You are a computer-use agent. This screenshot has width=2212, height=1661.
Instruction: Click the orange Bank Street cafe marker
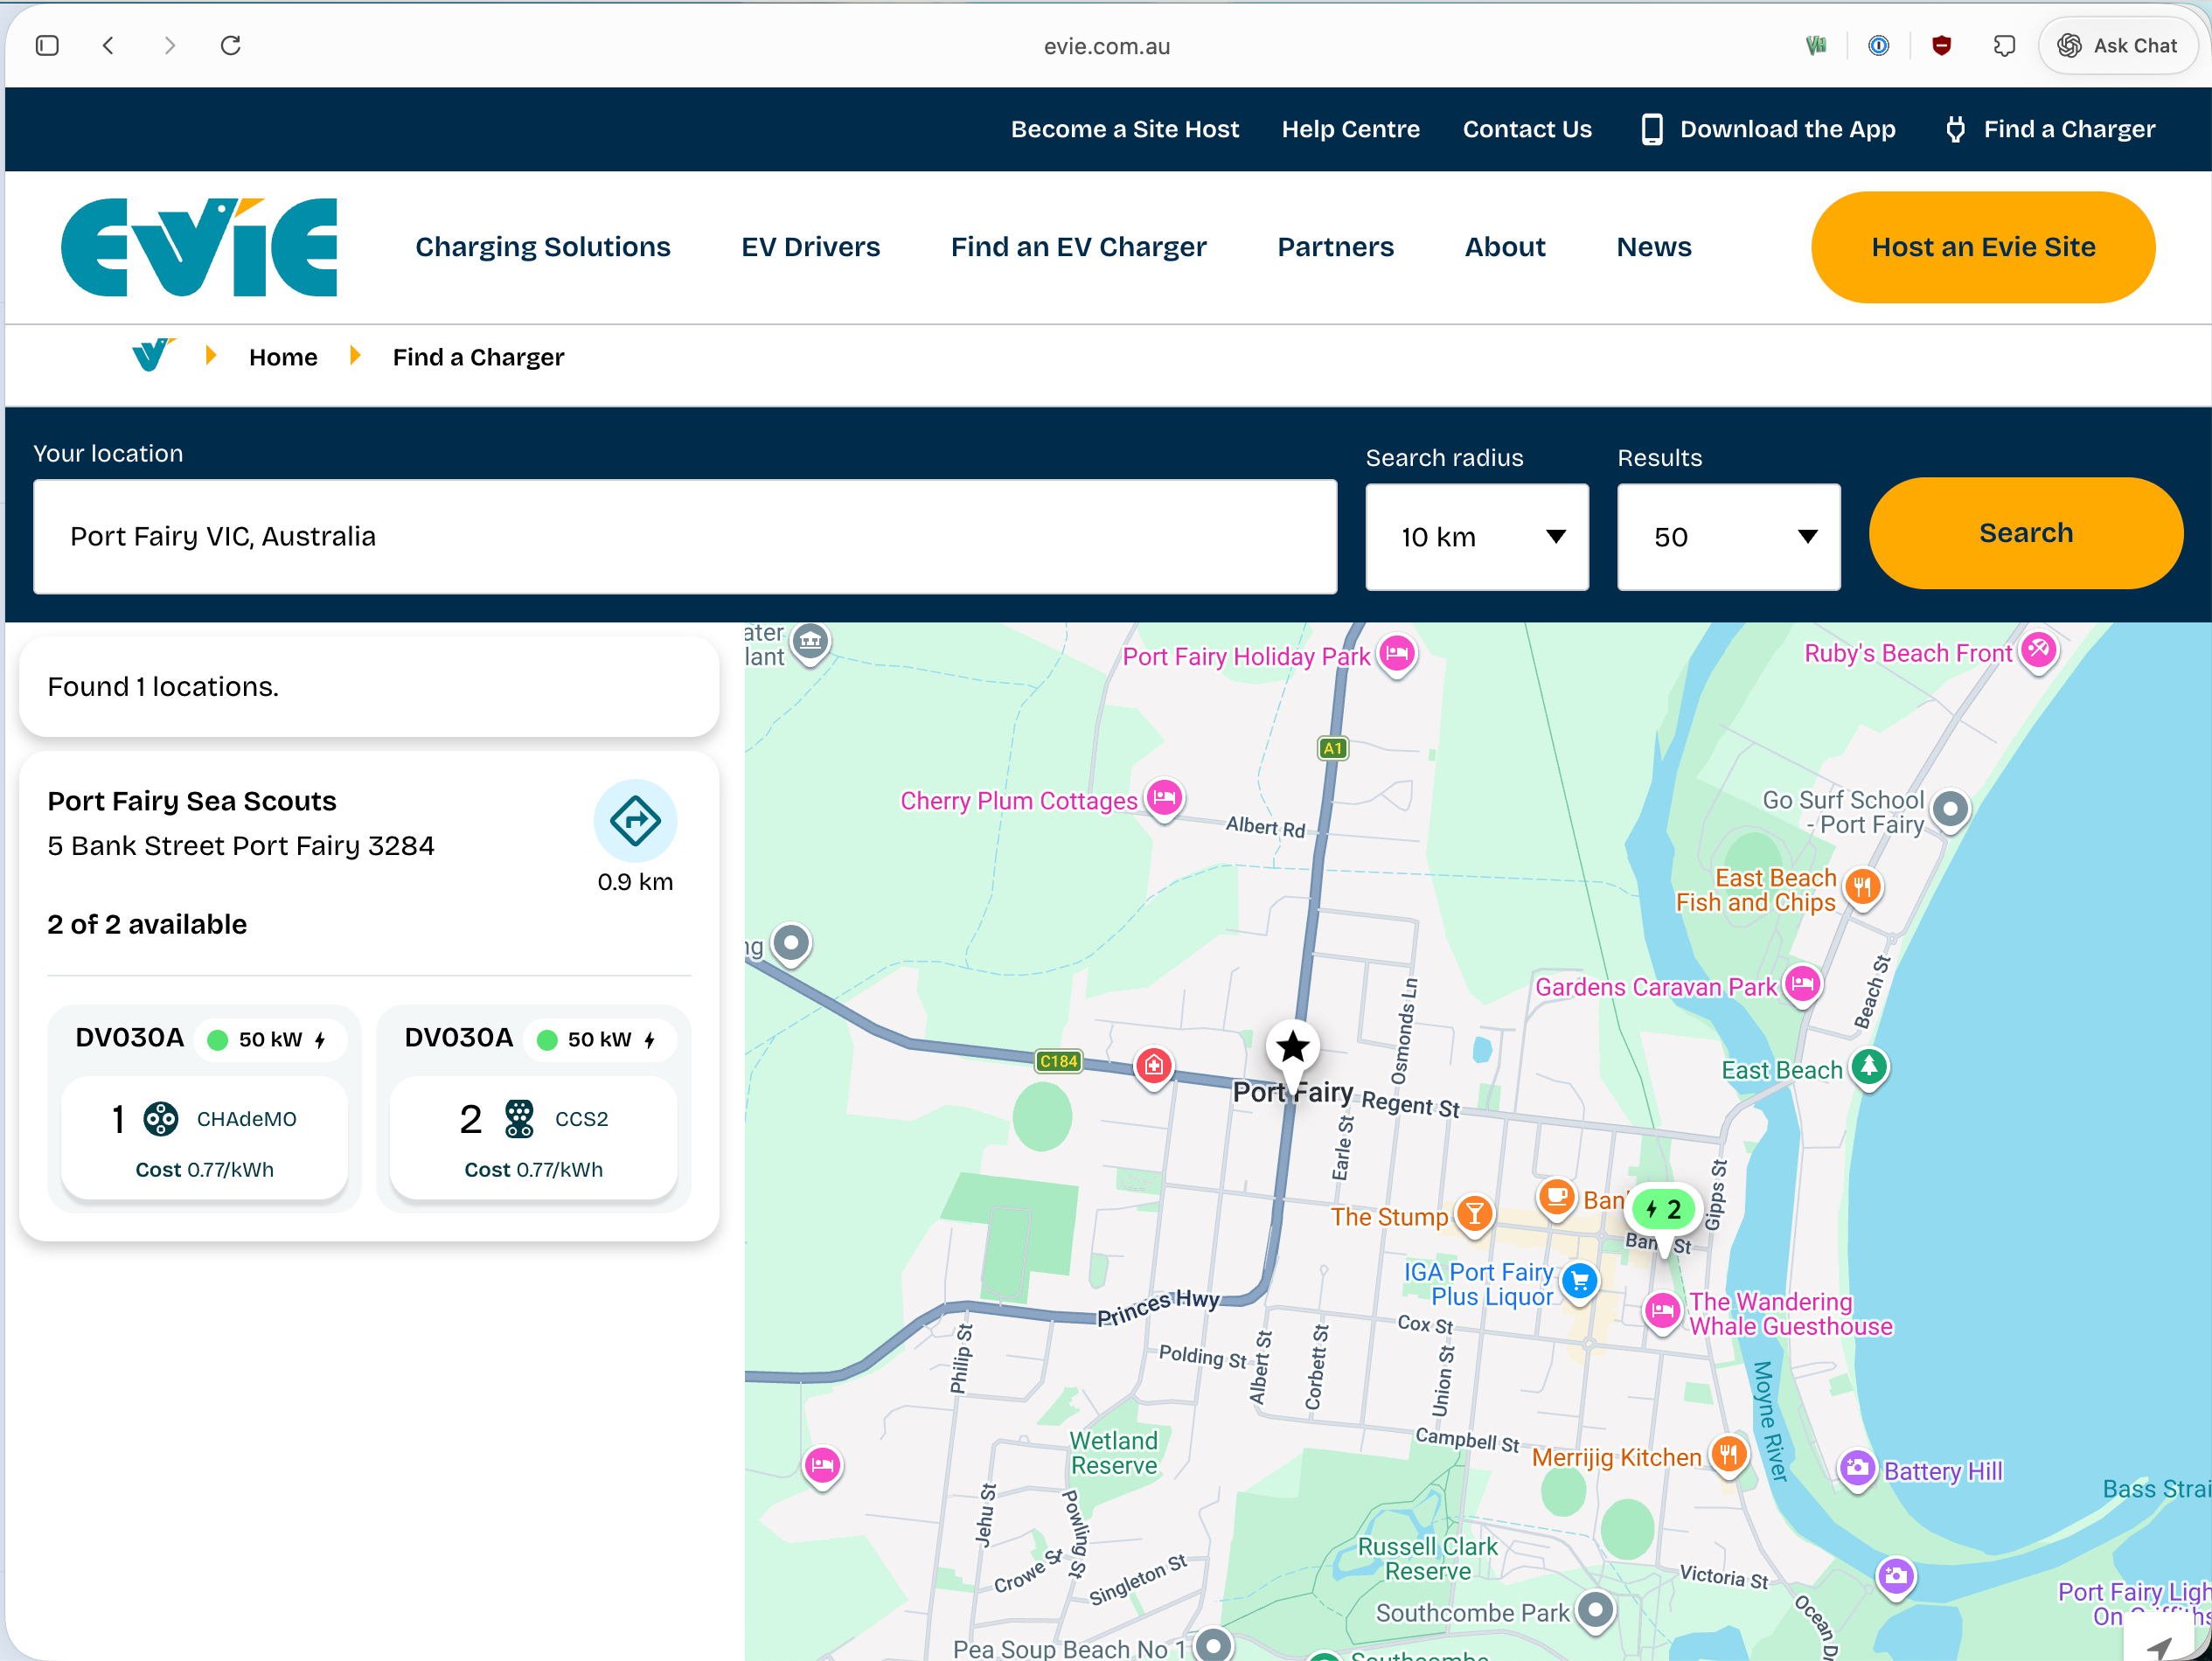point(1556,1197)
